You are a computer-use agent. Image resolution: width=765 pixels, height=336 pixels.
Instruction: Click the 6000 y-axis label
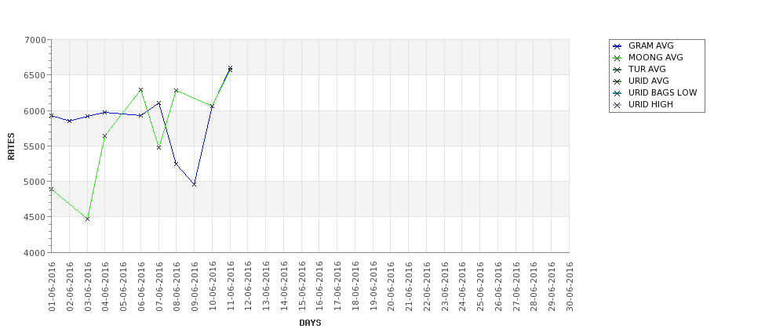[x=35, y=110]
